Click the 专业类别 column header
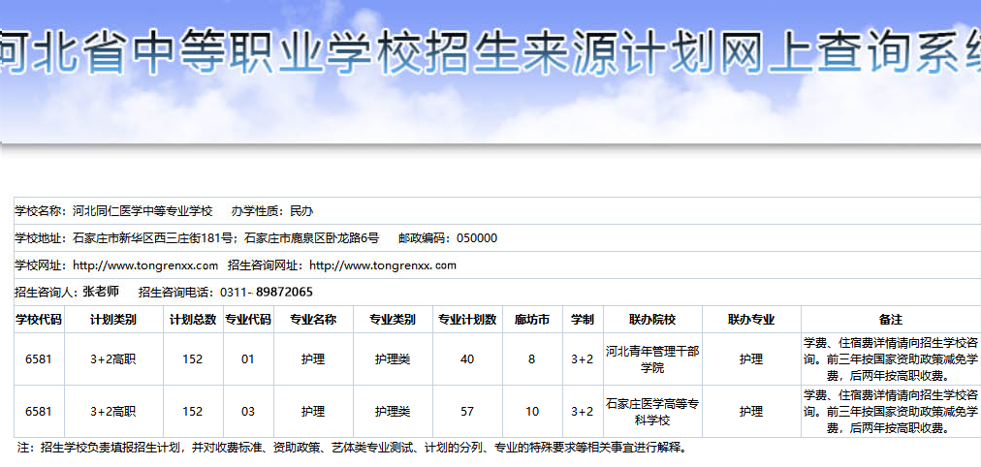The height and width of the screenshot is (467, 981). [393, 320]
